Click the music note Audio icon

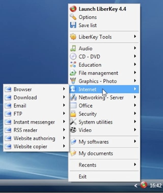tap(73, 48)
